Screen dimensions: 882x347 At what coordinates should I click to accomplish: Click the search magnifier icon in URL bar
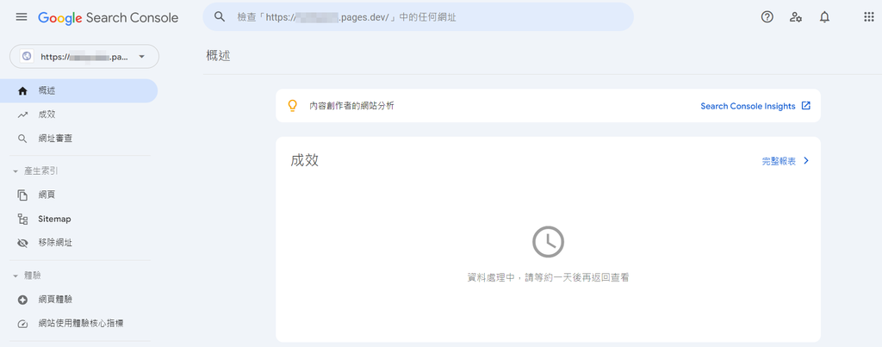pos(220,17)
